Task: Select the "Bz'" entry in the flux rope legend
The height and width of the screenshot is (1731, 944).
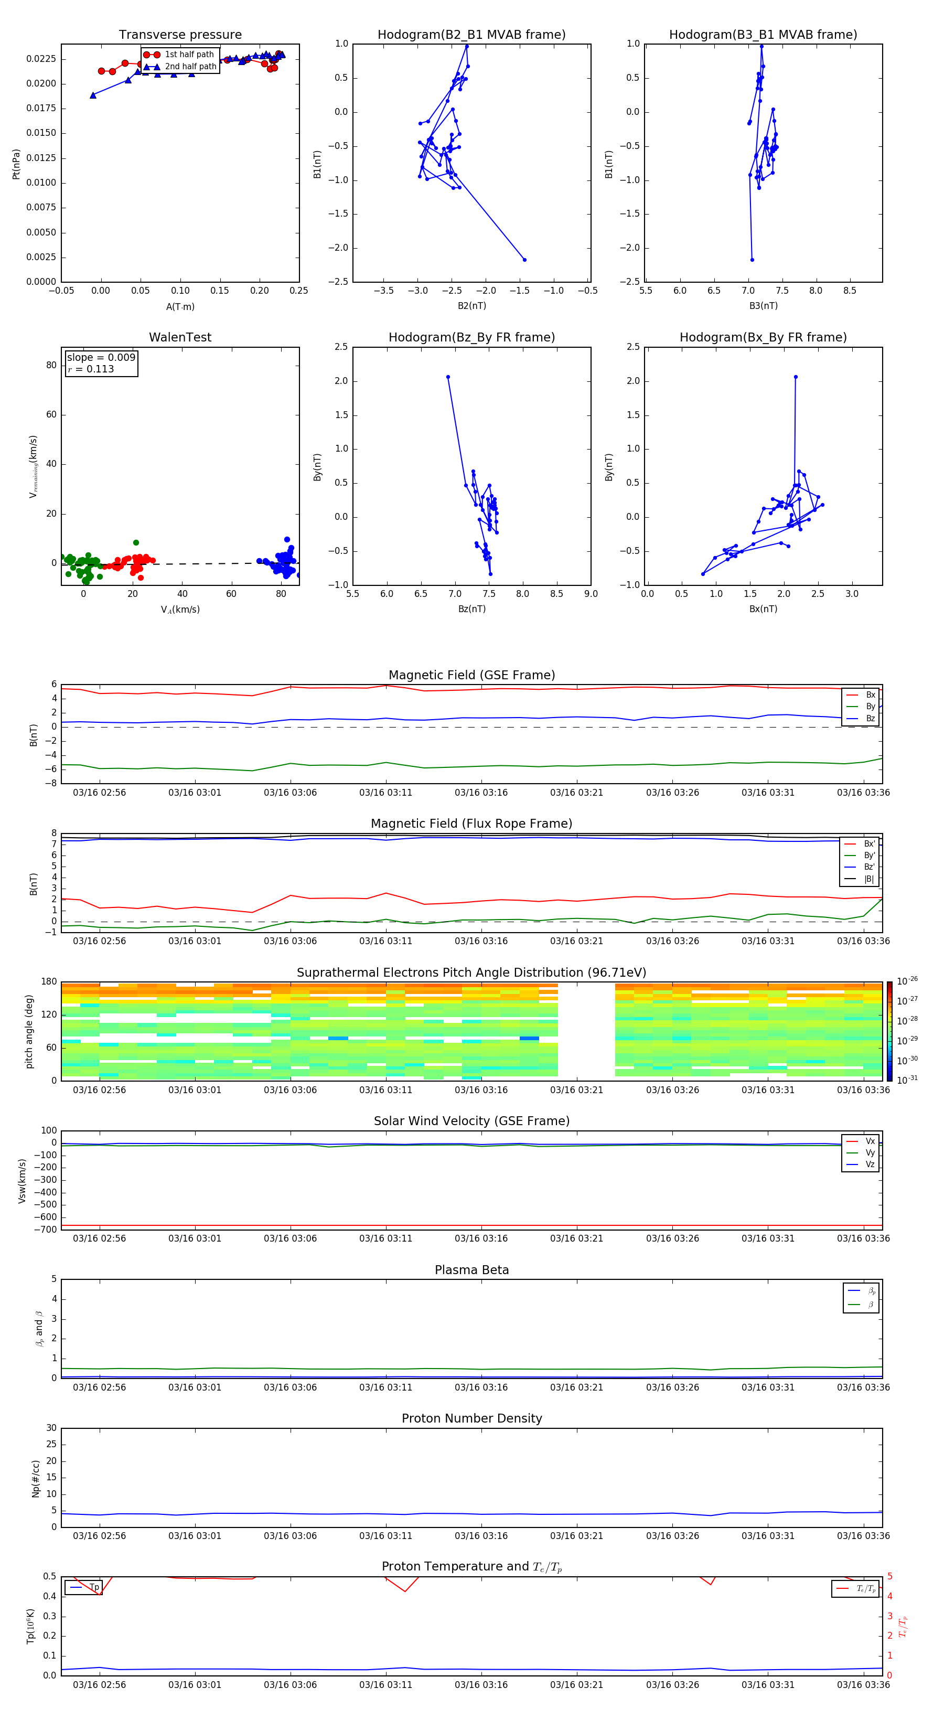Action: pyautogui.click(x=860, y=867)
